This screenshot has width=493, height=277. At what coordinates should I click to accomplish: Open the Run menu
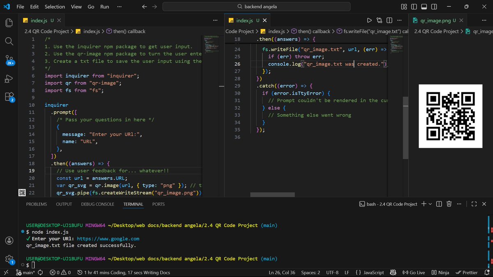click(104, 7)
